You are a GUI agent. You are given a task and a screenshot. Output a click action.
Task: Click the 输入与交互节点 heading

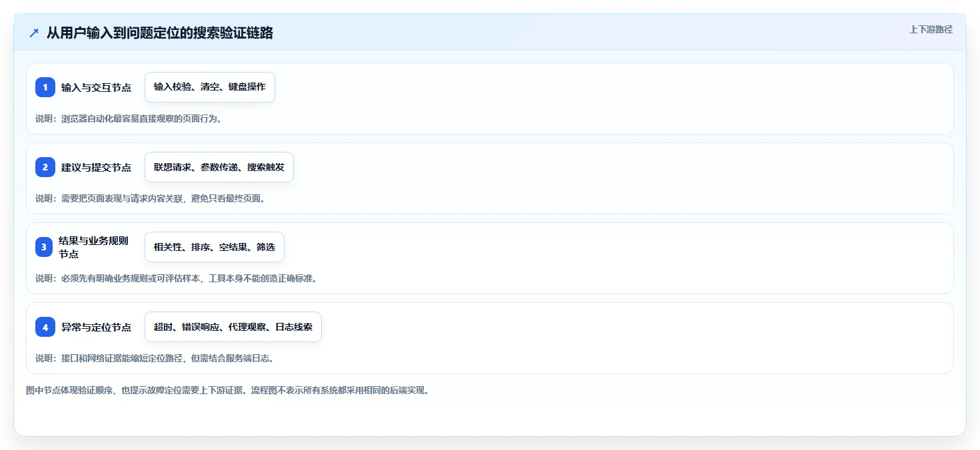click(x=96, y=87)
